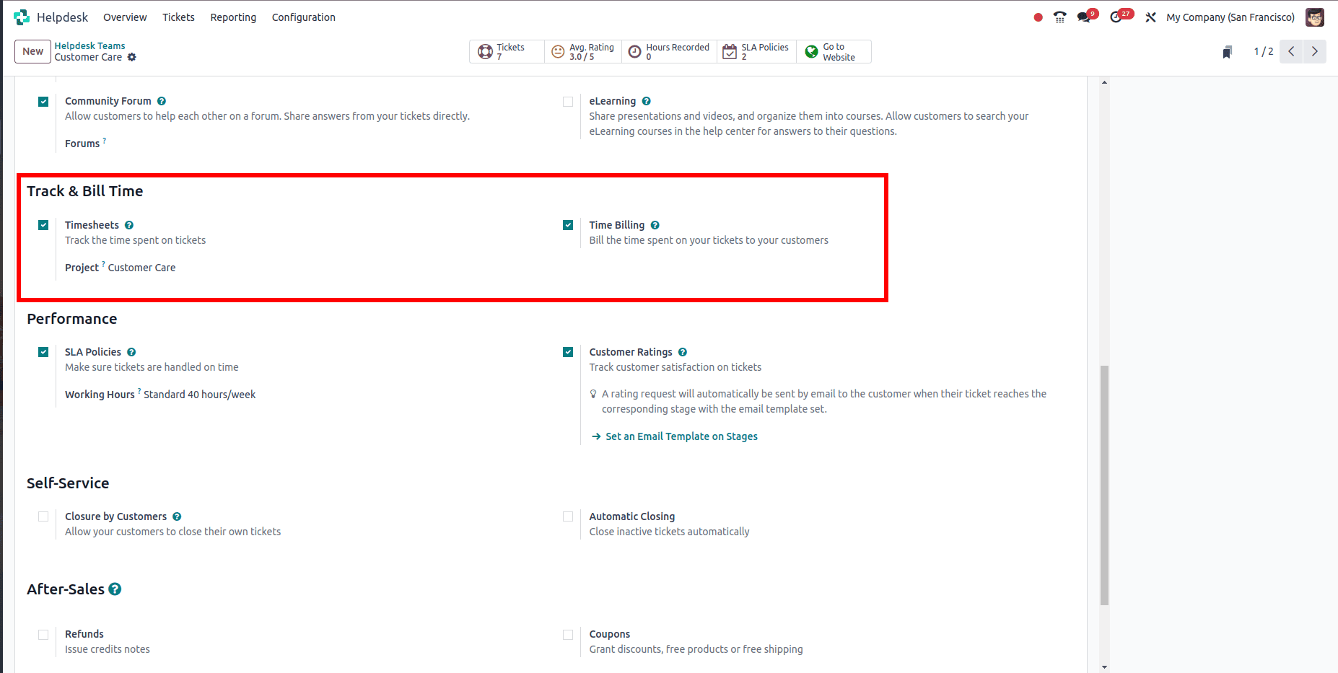Image resolution: width=1338 pixels, height=673 pixels.
Task: Switch to the Reporting menu
Action: pyautogui.click(x=233, y=17)
